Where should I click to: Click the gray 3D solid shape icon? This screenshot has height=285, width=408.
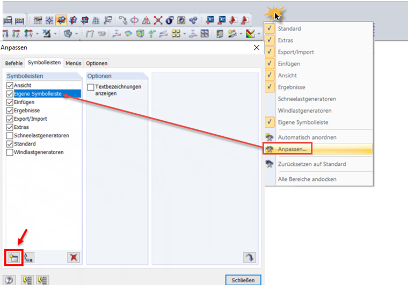click(x=68, y=33)
